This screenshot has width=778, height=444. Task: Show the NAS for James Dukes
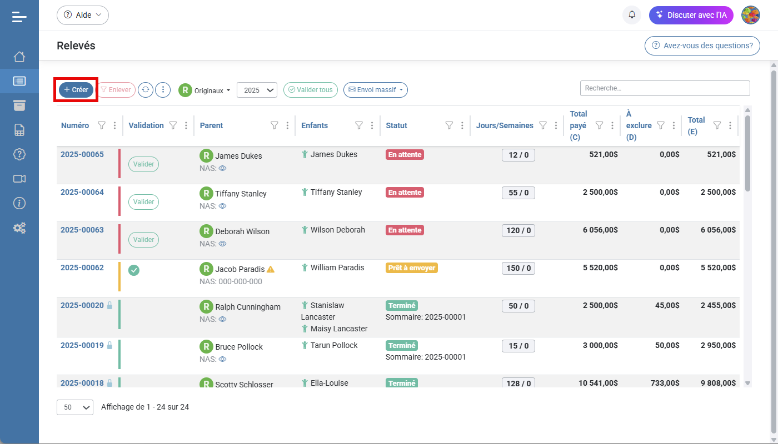point(222,168)
